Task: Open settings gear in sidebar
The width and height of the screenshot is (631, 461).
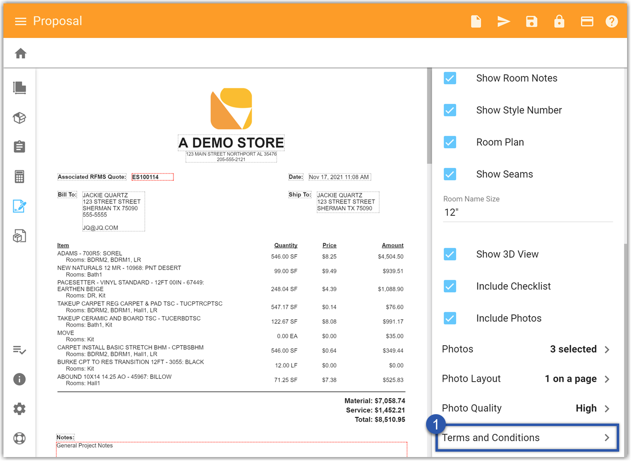Action: pyautogui.click(x=19, y=409)
